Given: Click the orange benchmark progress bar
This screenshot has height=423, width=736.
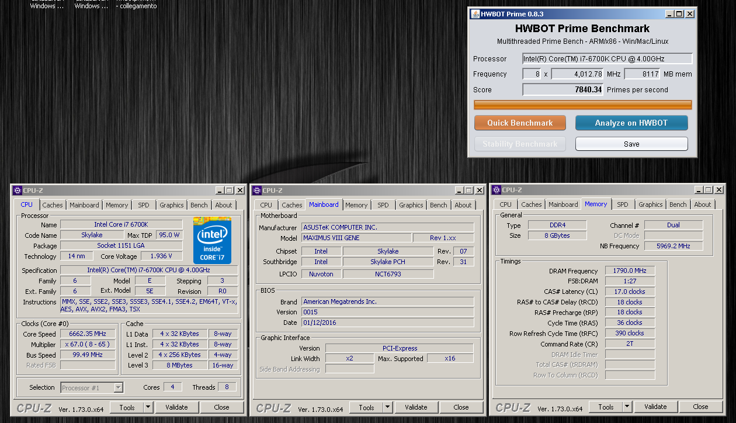Looking at the screenshot, I should click(582, 105).
